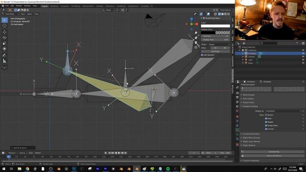Switch to rendered viewport shading

(x=229, y=14)
